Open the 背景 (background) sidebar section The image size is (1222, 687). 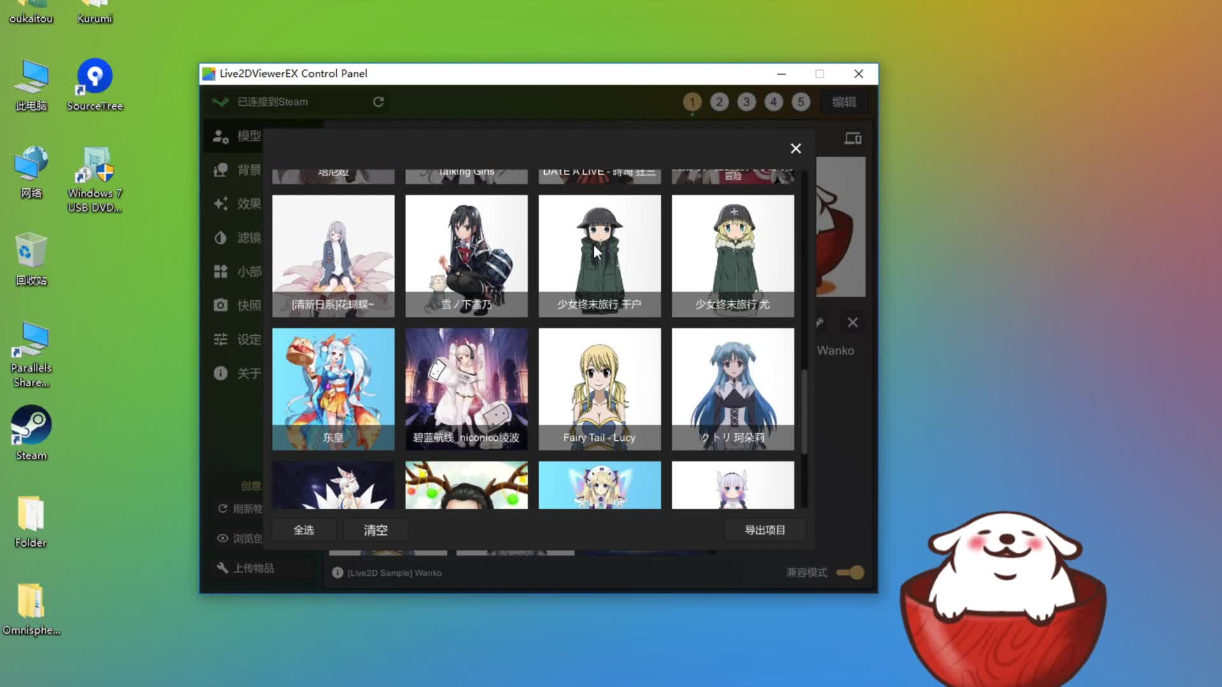(237, 170)
